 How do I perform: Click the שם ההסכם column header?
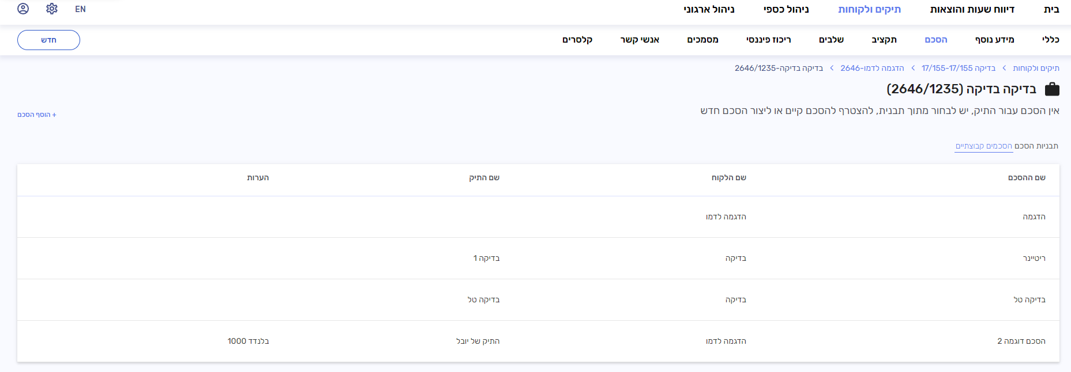pyautogui.click(x=1027, y=178)
